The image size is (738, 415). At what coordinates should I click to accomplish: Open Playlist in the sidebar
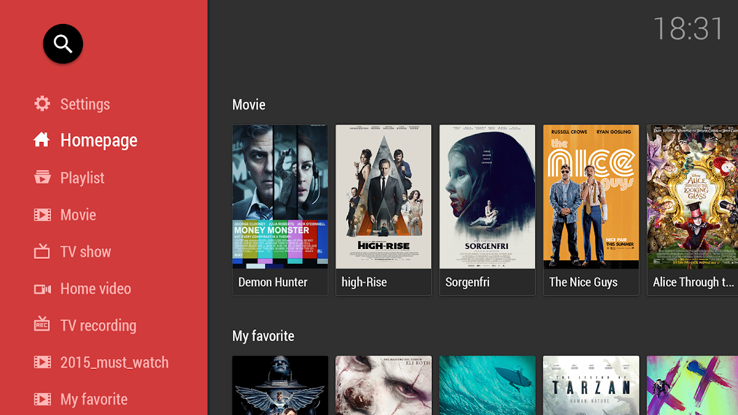click(x=82, y=178)
